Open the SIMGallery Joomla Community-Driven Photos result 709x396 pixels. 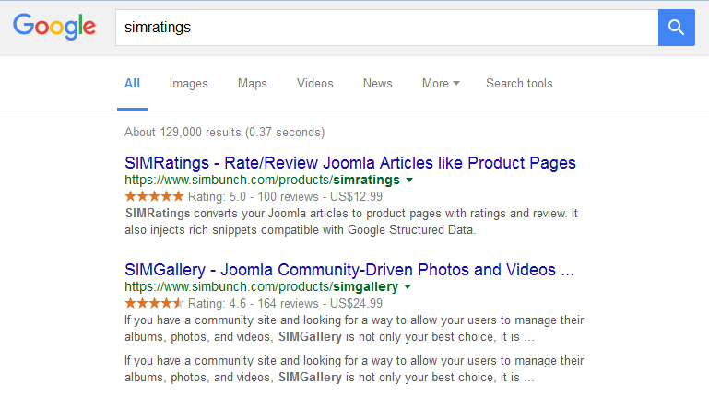point(349,270)
